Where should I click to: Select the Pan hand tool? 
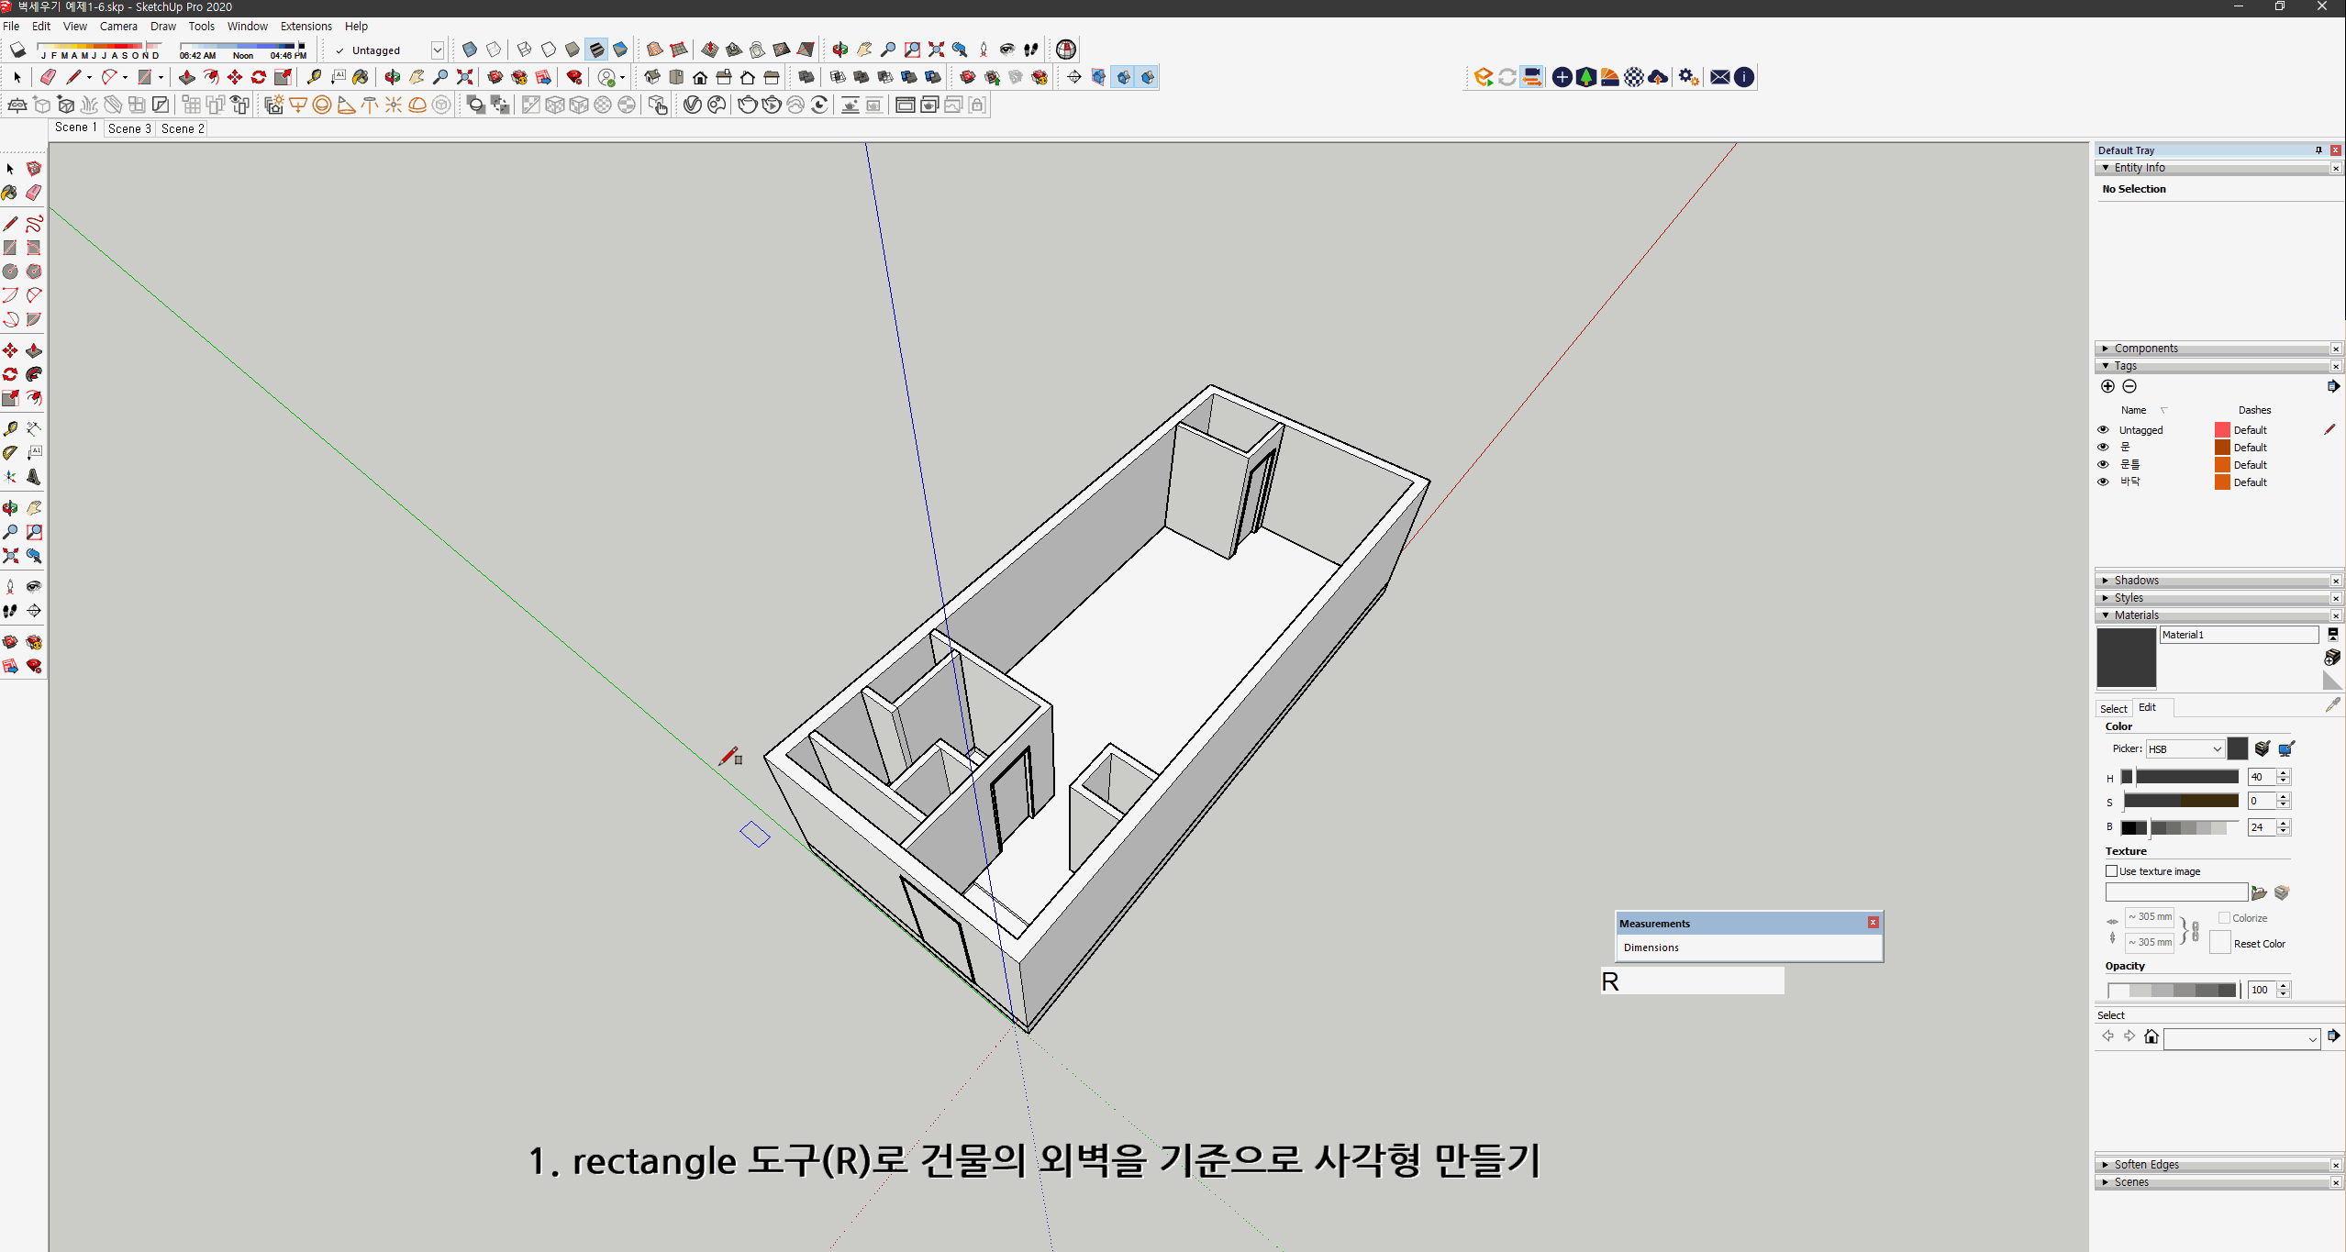(x=33, y=508)
